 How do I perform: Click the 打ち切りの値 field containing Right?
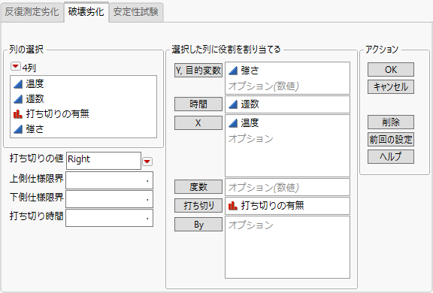pyautogui.click(x=104, y=161)
